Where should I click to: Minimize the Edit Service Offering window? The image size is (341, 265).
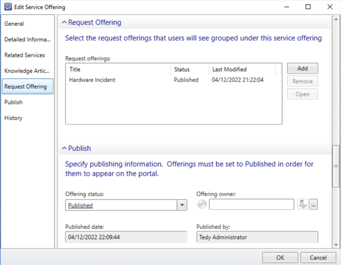coord(286,7)
